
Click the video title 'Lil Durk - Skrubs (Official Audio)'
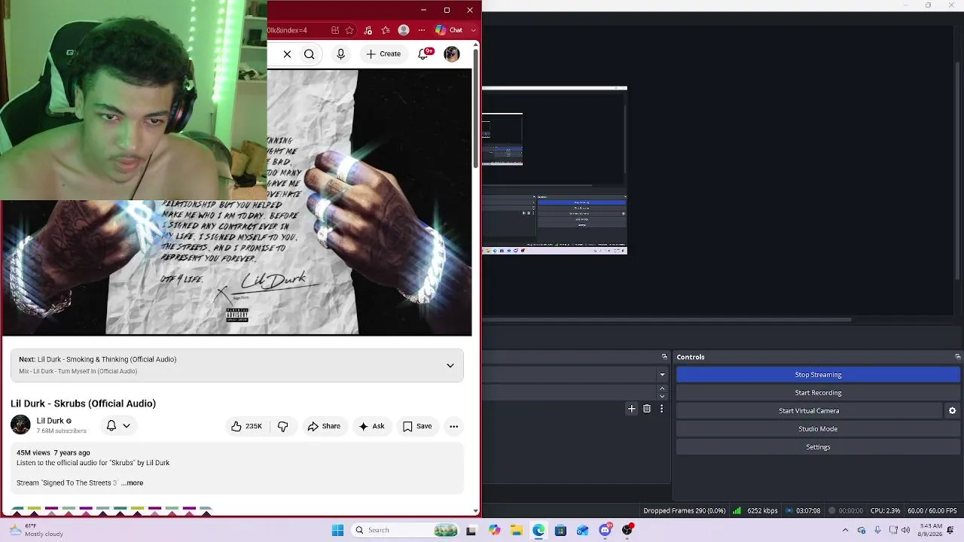point(84,403)
